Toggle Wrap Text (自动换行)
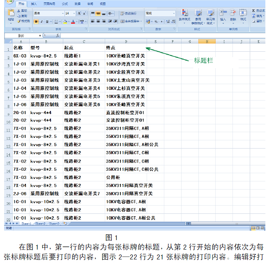The height and width of the screenshot is (268, 267). (128, 13)
